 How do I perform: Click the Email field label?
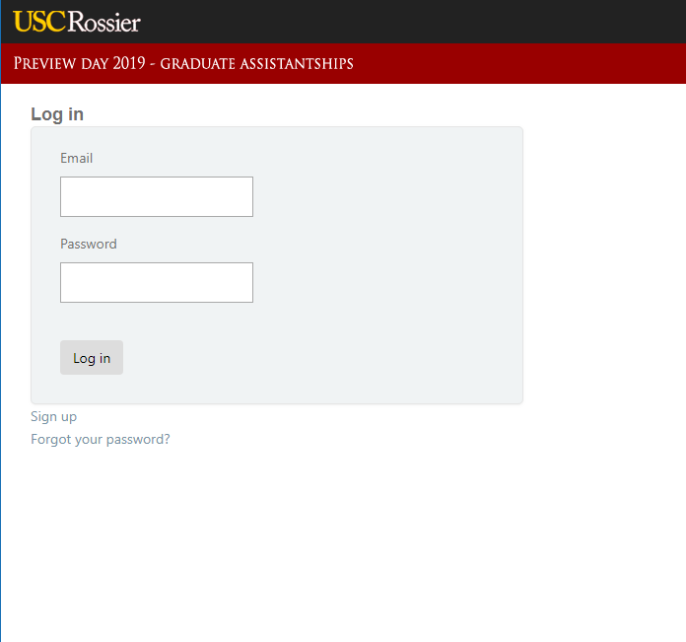77,158
